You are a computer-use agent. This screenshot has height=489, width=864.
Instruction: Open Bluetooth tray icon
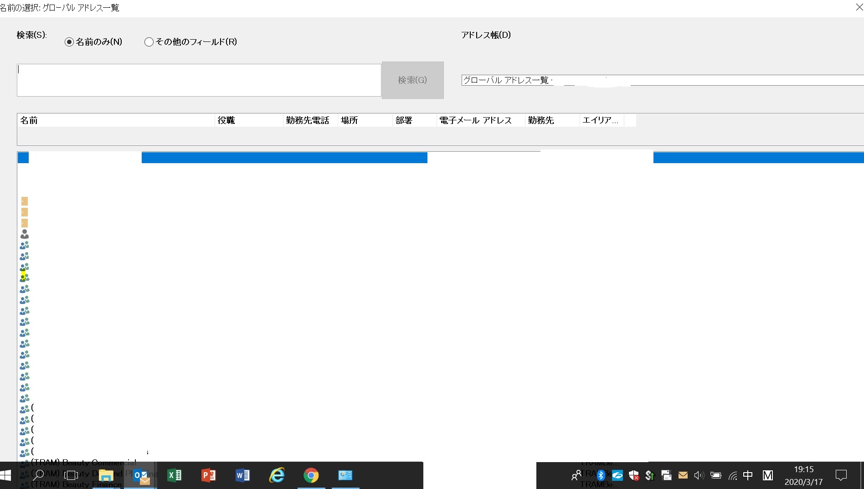(601, 475)
